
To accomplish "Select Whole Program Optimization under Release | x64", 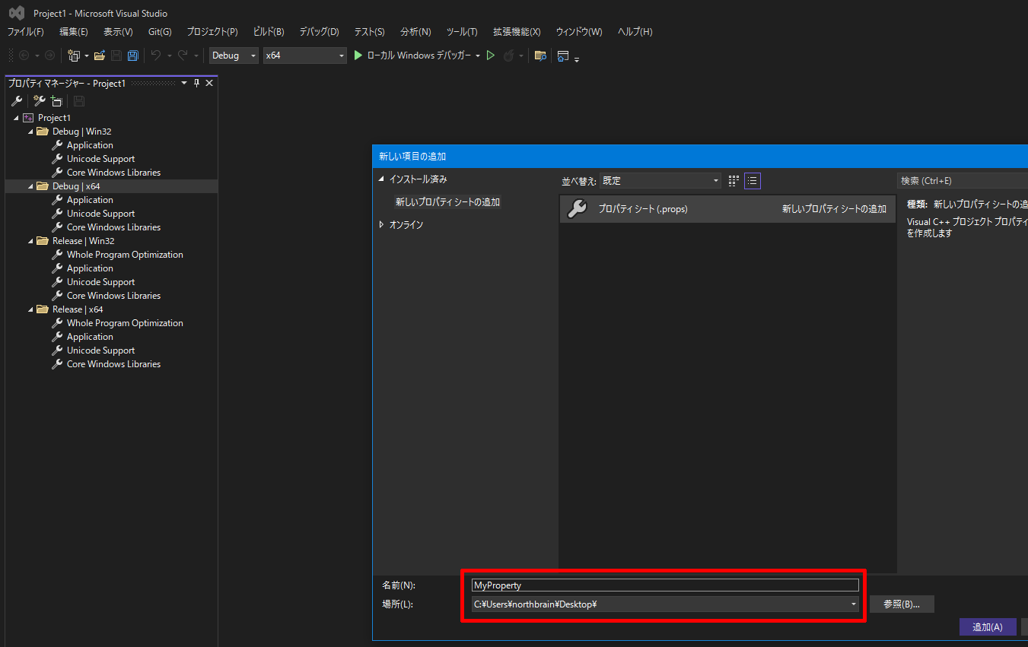I will click(125, 323).
